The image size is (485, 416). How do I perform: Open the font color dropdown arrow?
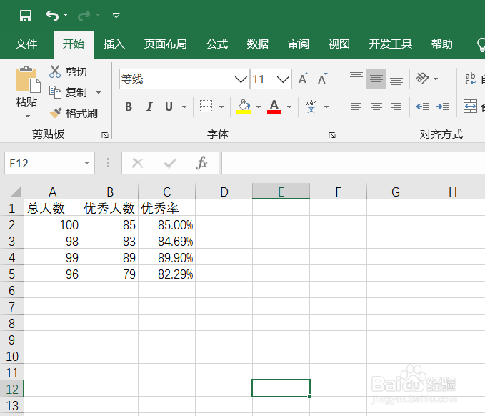click(x=289, y=107)
